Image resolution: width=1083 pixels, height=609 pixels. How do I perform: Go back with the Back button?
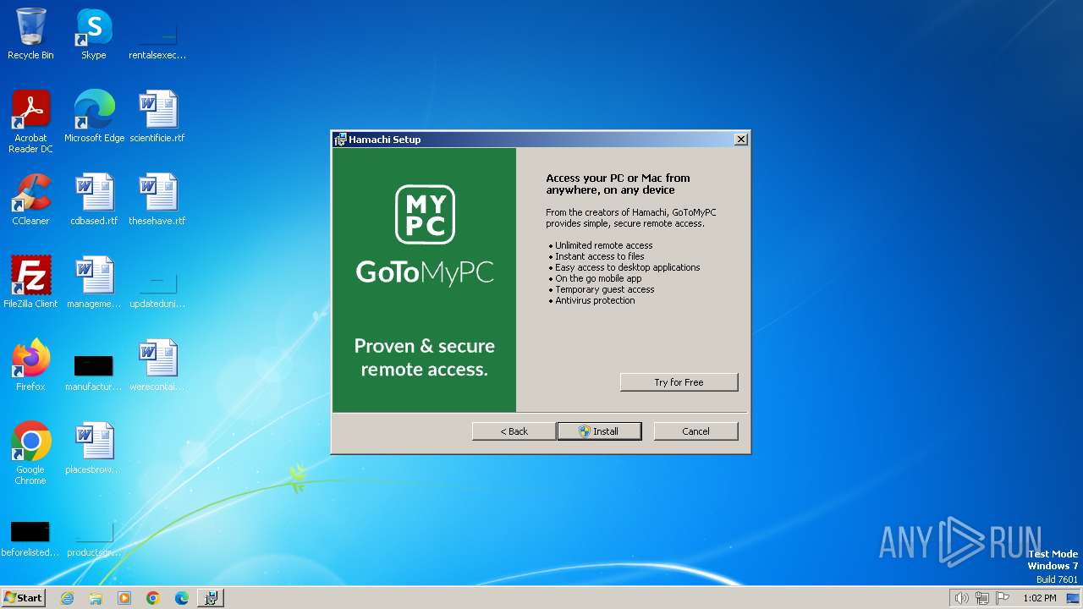point(514,431)
